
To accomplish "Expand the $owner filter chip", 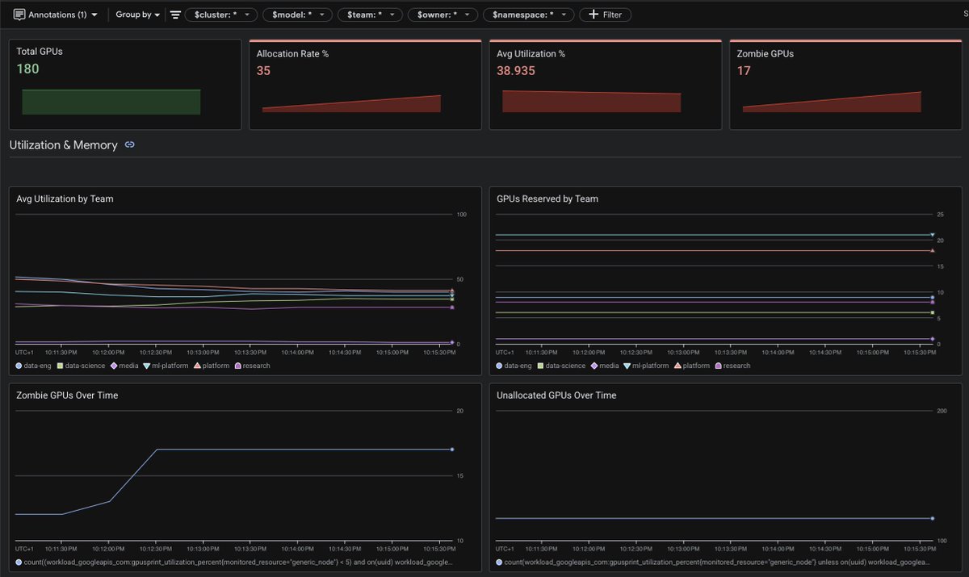I will tap(442, 15).
